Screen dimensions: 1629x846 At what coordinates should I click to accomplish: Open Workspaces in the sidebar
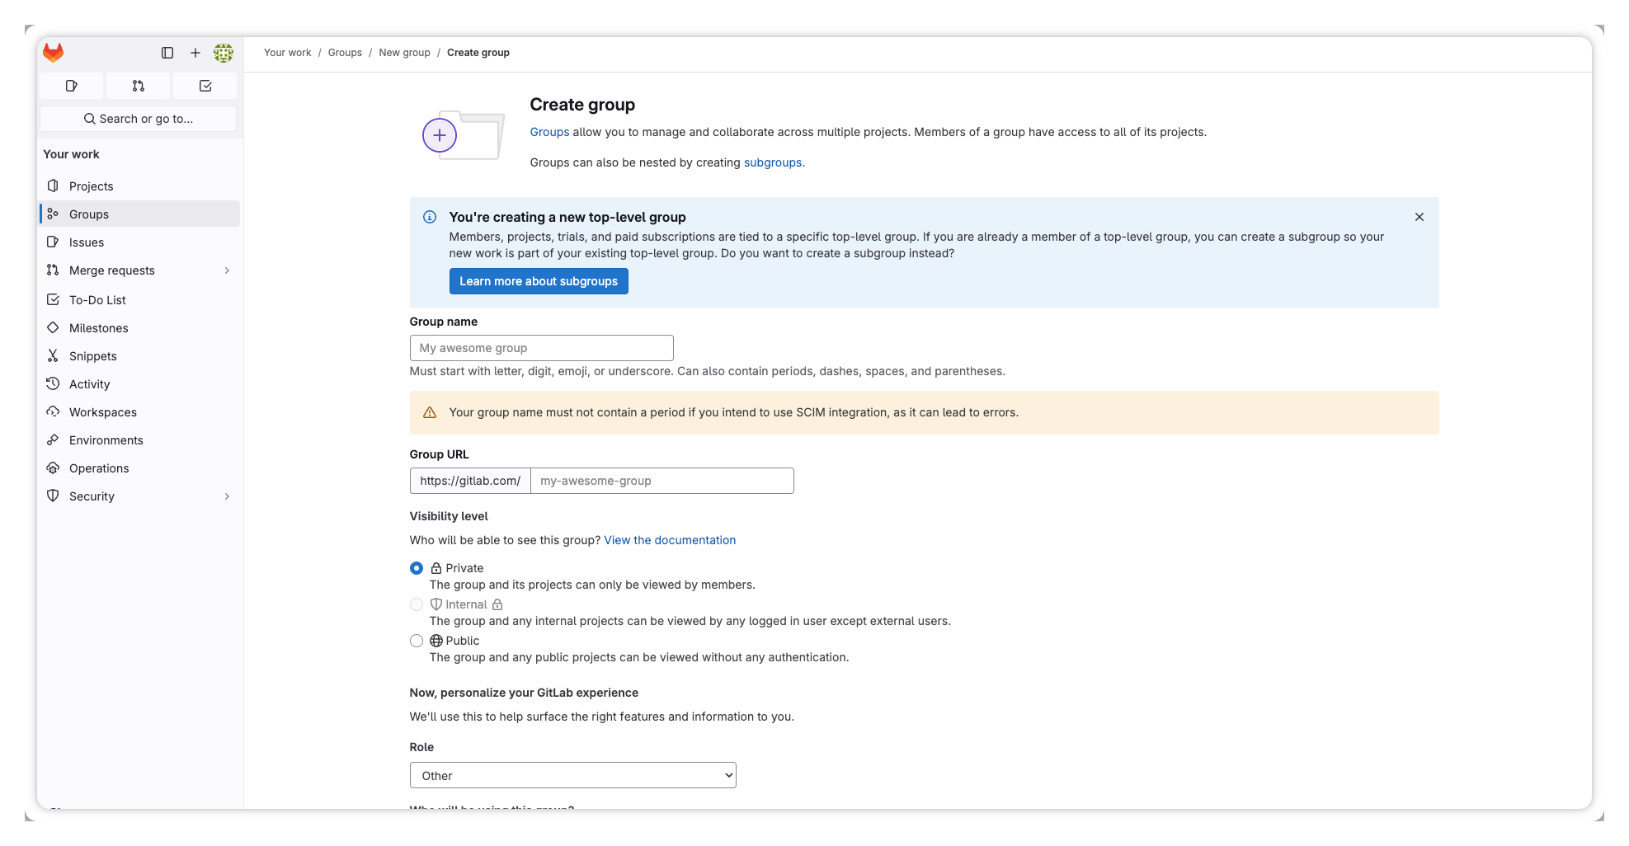point(140,412)
